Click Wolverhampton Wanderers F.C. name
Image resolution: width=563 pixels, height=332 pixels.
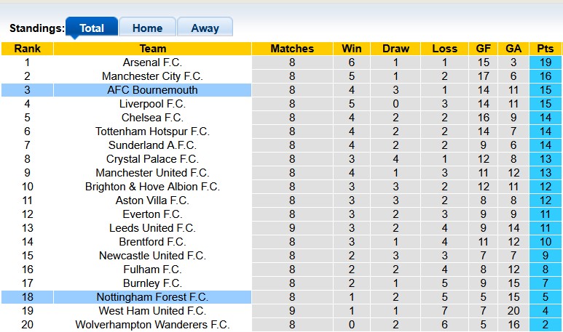(152, 325)
